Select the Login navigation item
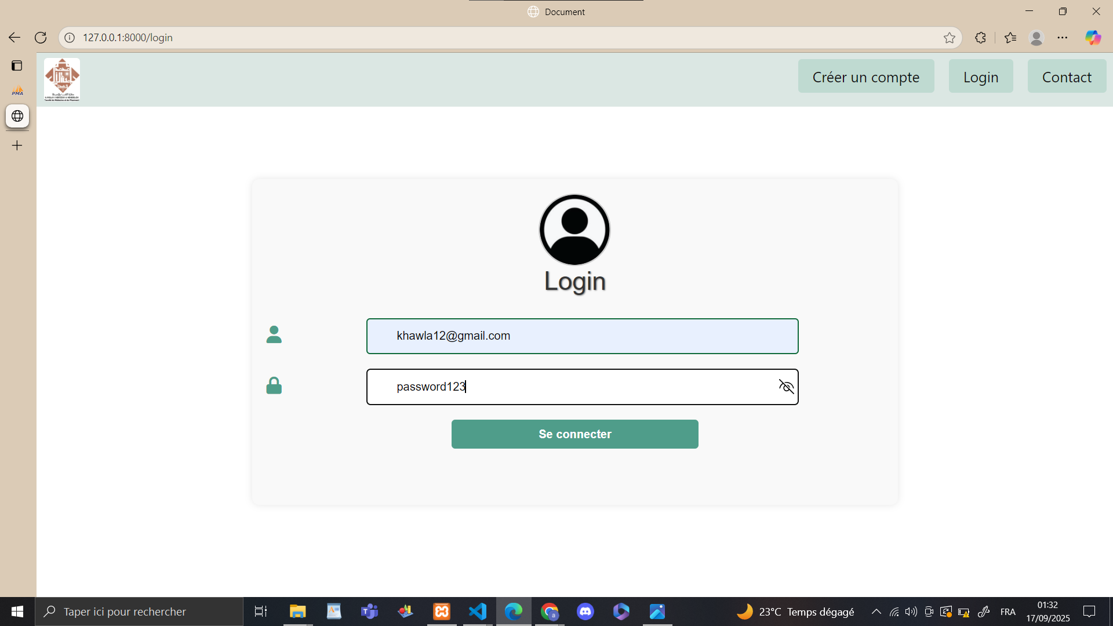1113x626 pixels. coord(981,77)
